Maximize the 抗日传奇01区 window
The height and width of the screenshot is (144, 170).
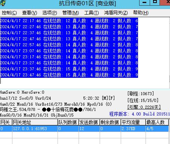pos(155,2)
